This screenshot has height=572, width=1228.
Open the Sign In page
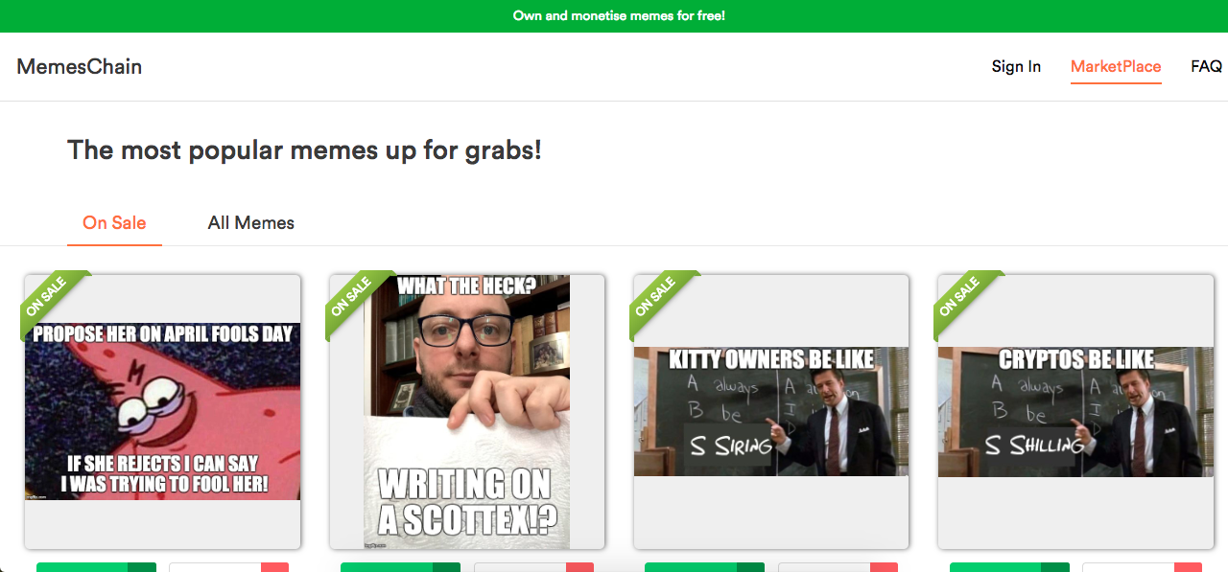pos(1016,66)
